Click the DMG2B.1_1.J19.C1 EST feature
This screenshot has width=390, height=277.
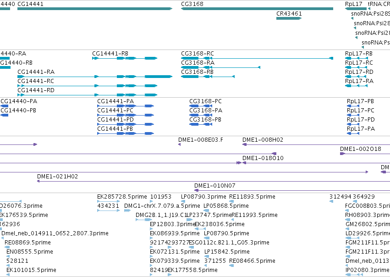144,220
